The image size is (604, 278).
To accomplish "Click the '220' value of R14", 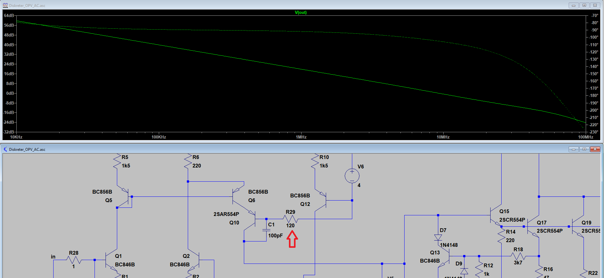I will (510, 240).
